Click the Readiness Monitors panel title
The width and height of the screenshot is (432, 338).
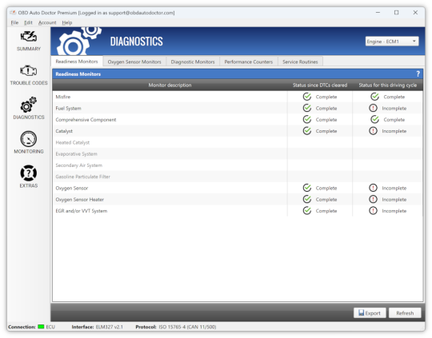click(x=78, y=74)
